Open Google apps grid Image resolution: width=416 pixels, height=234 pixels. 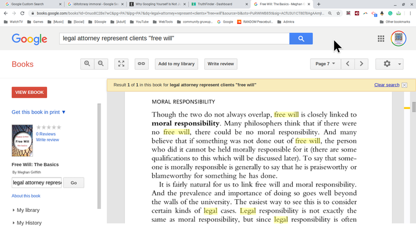tap(381, 39)
